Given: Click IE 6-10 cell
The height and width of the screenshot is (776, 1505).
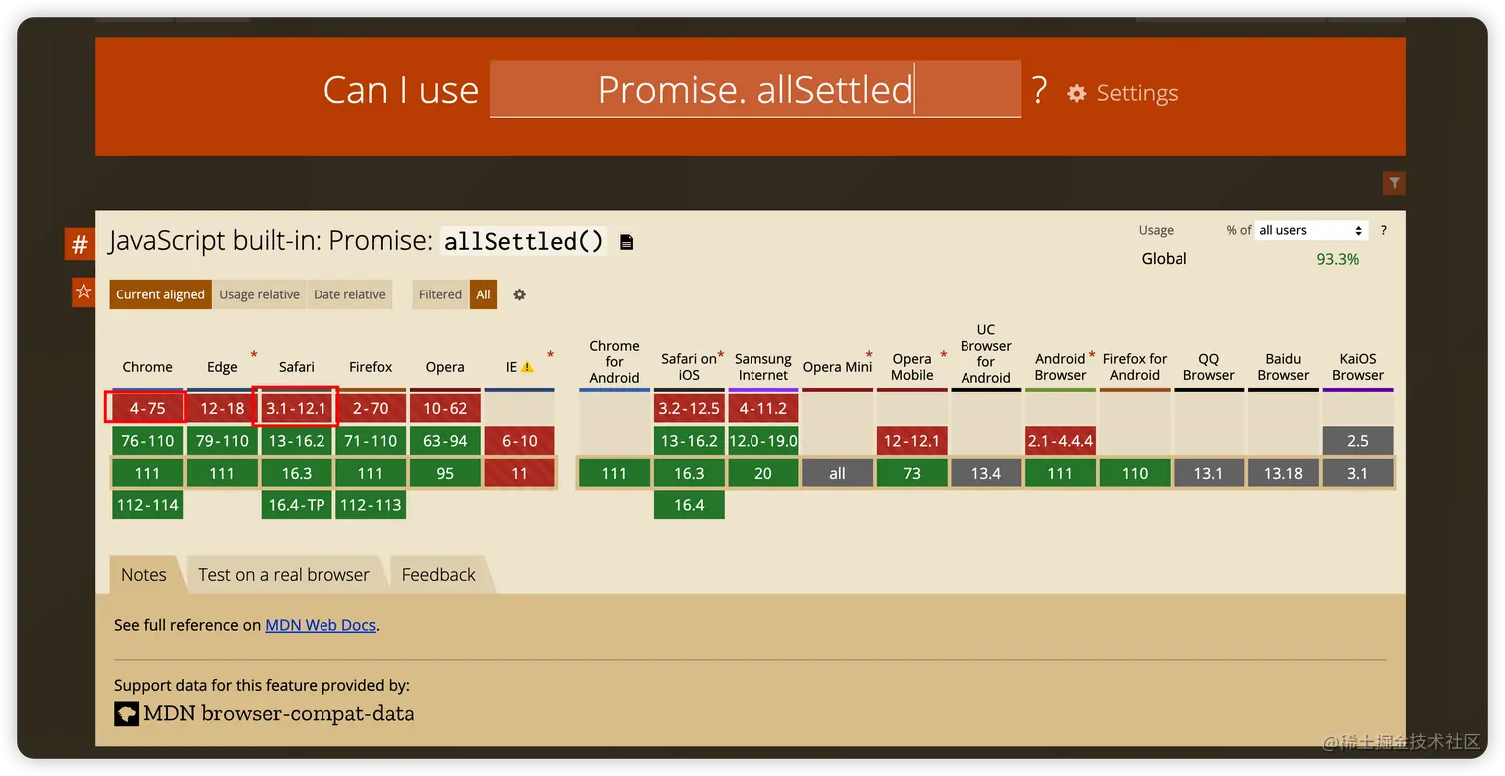Looking at the screenshot, I should pyautogui.click(x=520, y=441).
